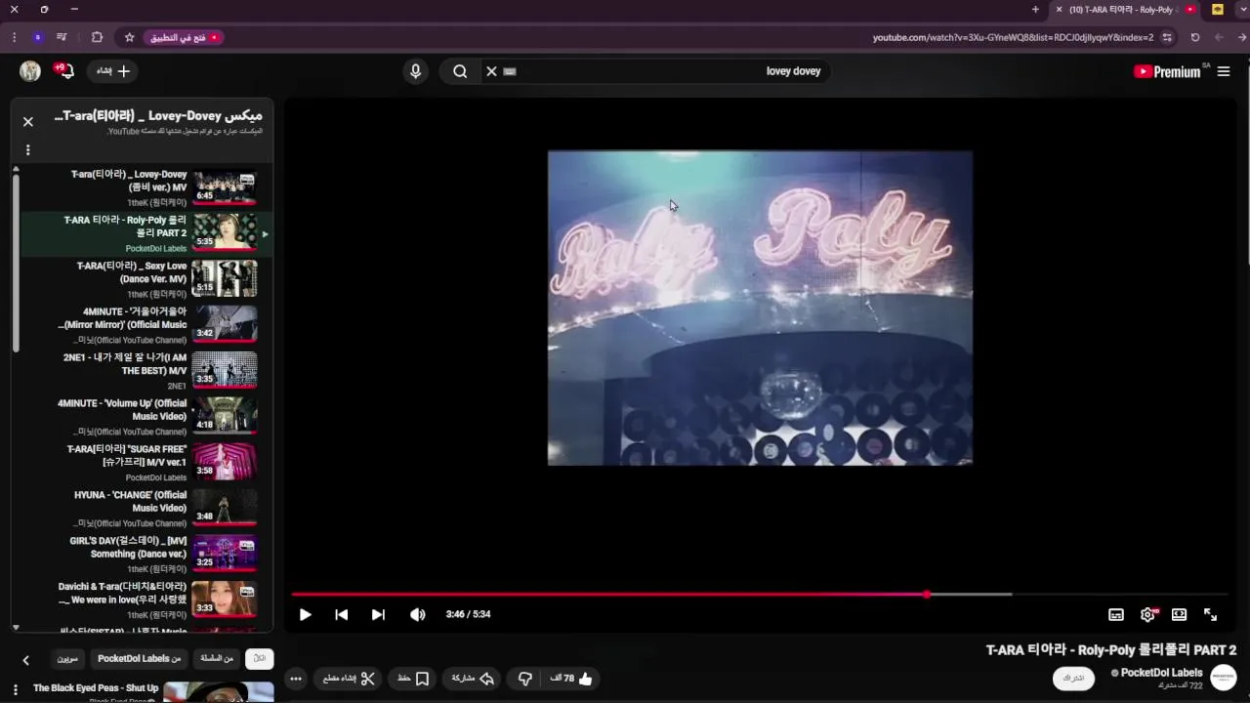Screen dimensions: 1250x703
Task: Open the Create (+) button
Action: tap(113, 71)
